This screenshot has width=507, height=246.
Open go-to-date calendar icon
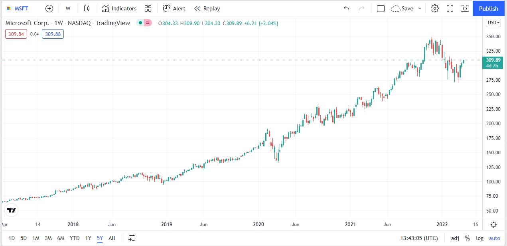(x=132, y=238)
